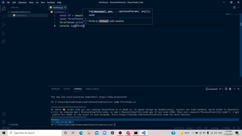Screen dimensions: 242x136
Task: Click the split editor icon
Action: (x=234, y=8)
